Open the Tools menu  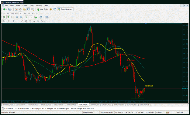(32, 5)
